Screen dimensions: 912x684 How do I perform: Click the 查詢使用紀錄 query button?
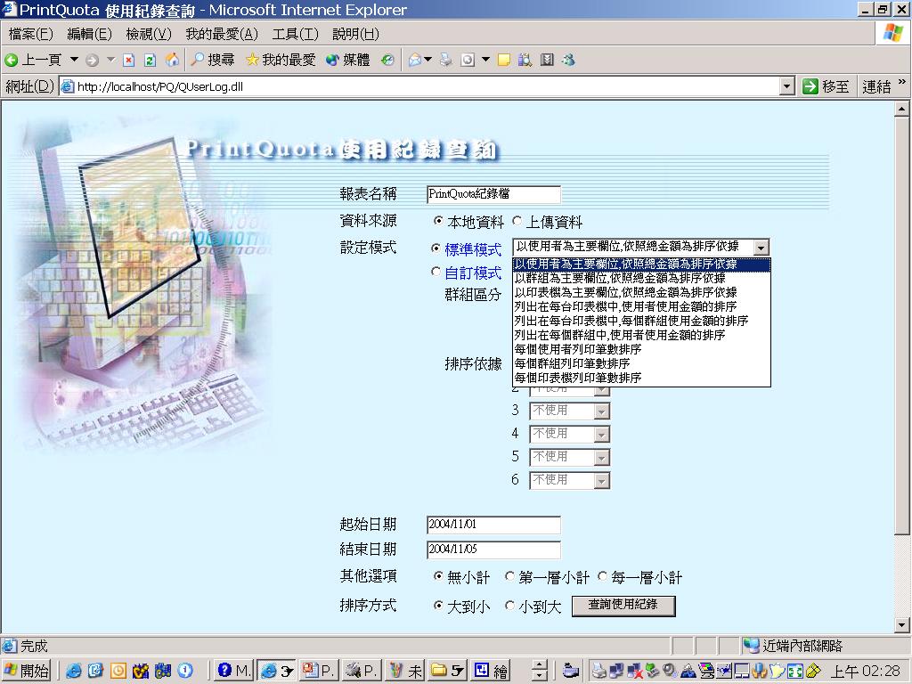(x=623, y=606)
